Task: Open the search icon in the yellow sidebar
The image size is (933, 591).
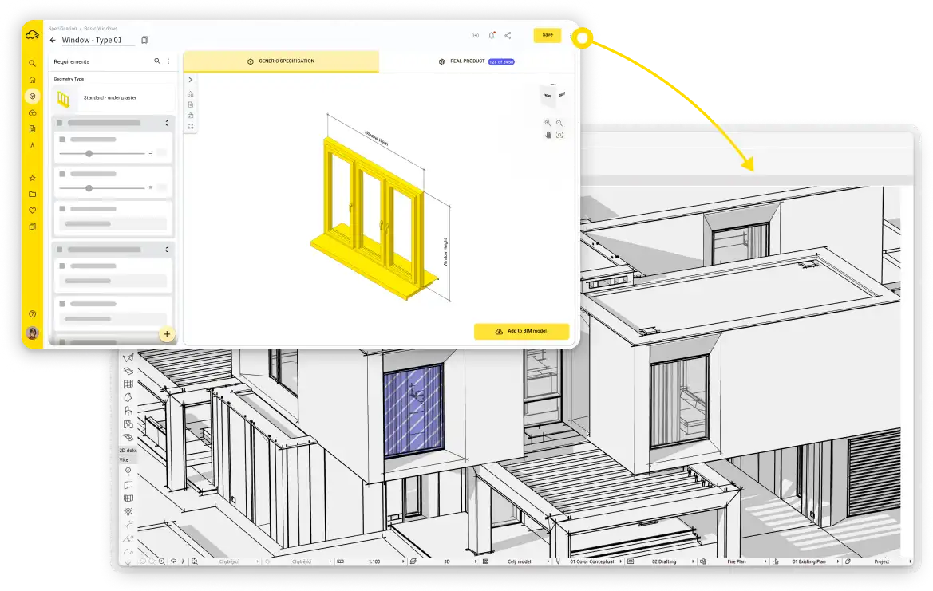Action: tap(32, 63)
